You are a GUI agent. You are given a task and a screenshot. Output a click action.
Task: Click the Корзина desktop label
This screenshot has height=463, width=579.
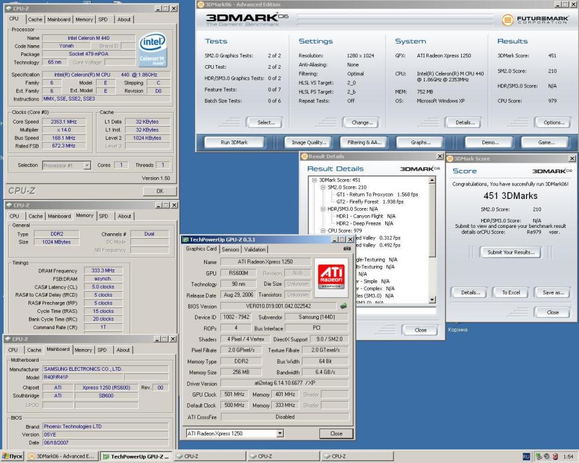click(x=458, y=330)
